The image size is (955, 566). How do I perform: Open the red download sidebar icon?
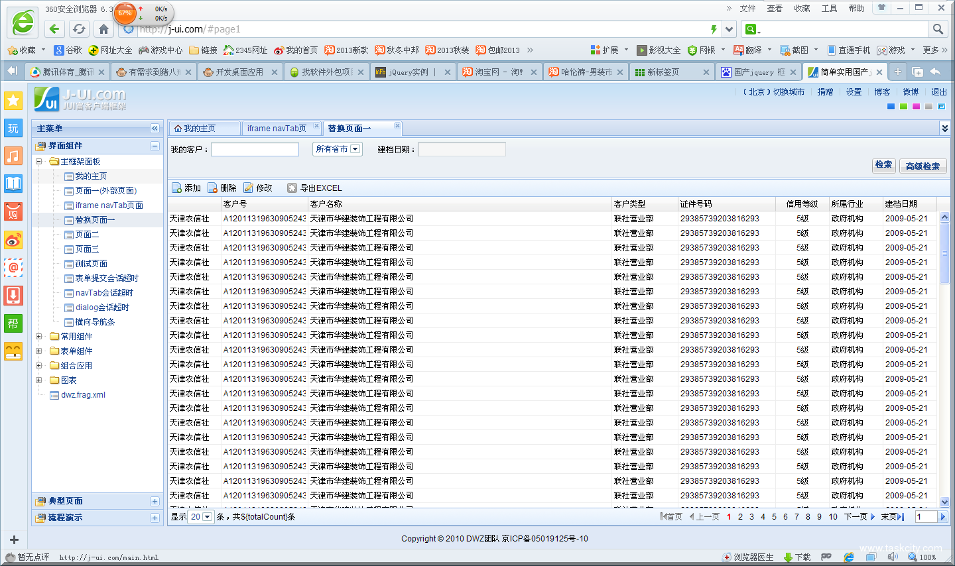pyautogui.click(x=13, y=296)
